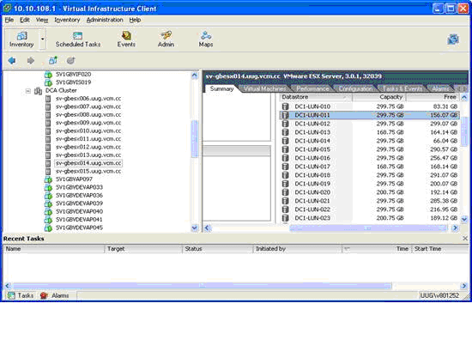The image size is (472, 352).
Task: Switch to the Summary tab
Action: [221, 88]
